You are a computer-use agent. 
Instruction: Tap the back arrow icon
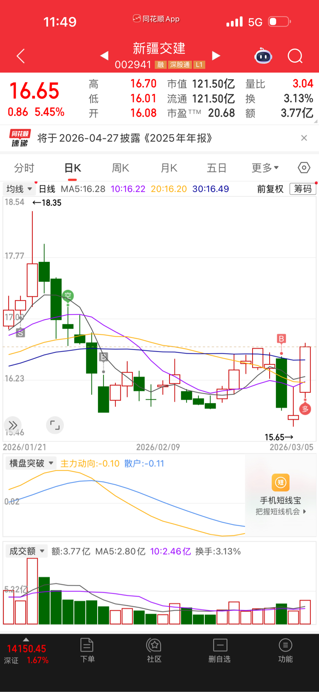coord(21,56)
